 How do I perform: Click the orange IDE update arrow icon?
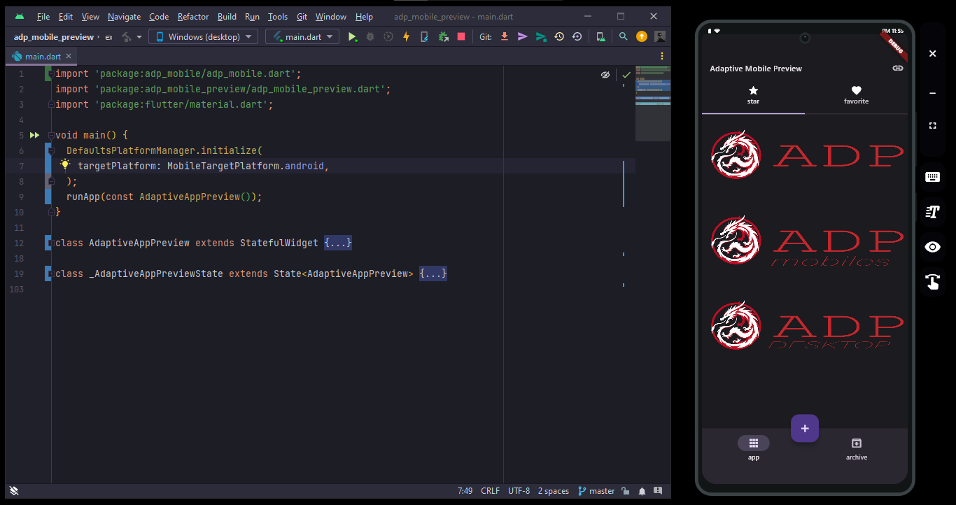pyautogui.click(x=642, y=36)
